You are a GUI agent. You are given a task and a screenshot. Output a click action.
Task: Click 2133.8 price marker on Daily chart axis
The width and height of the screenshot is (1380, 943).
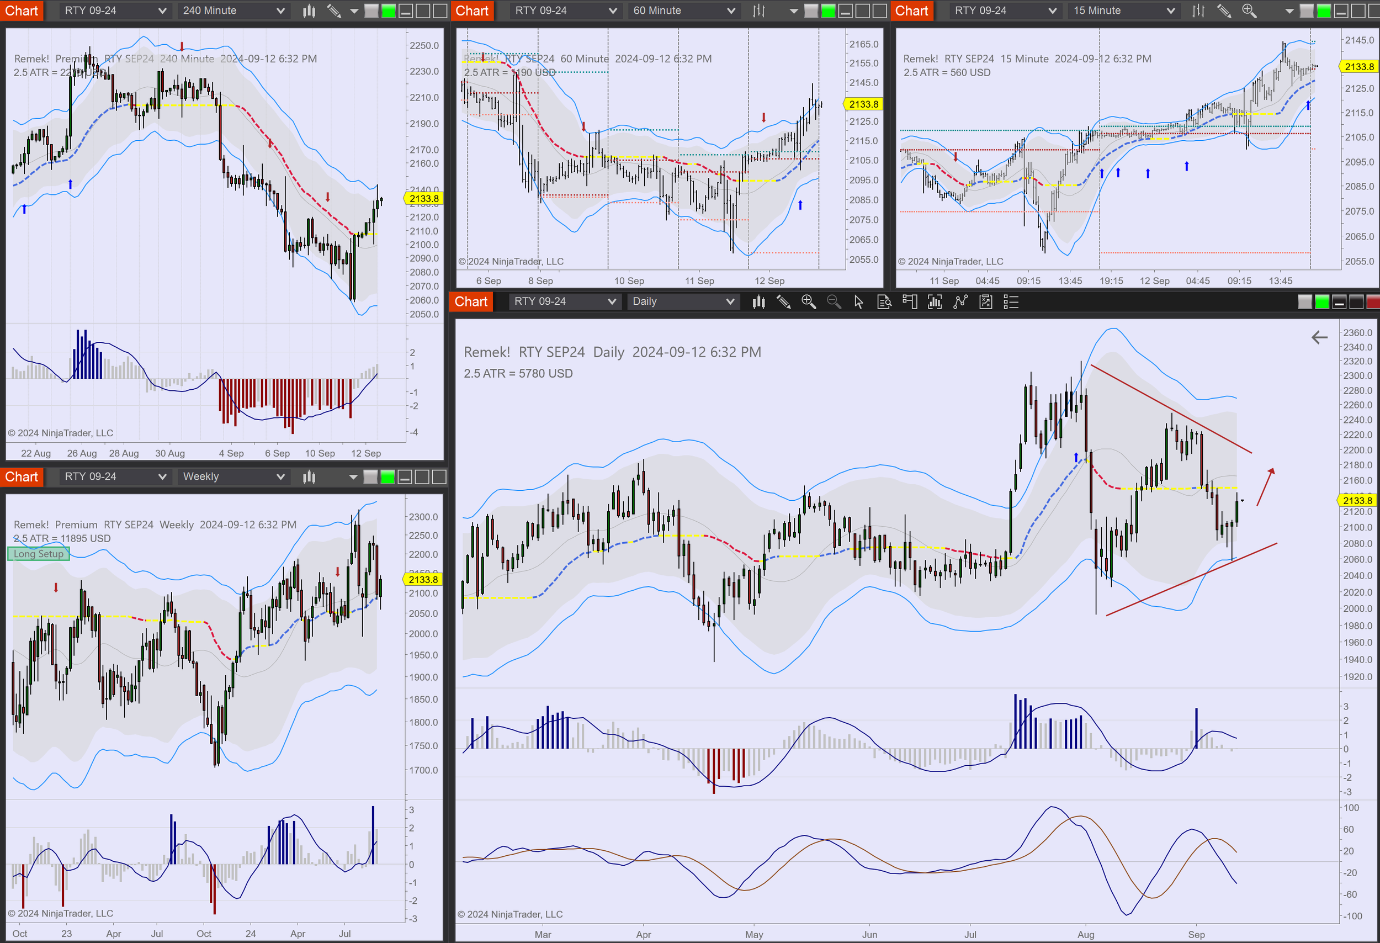click(x=1357, y=501)
